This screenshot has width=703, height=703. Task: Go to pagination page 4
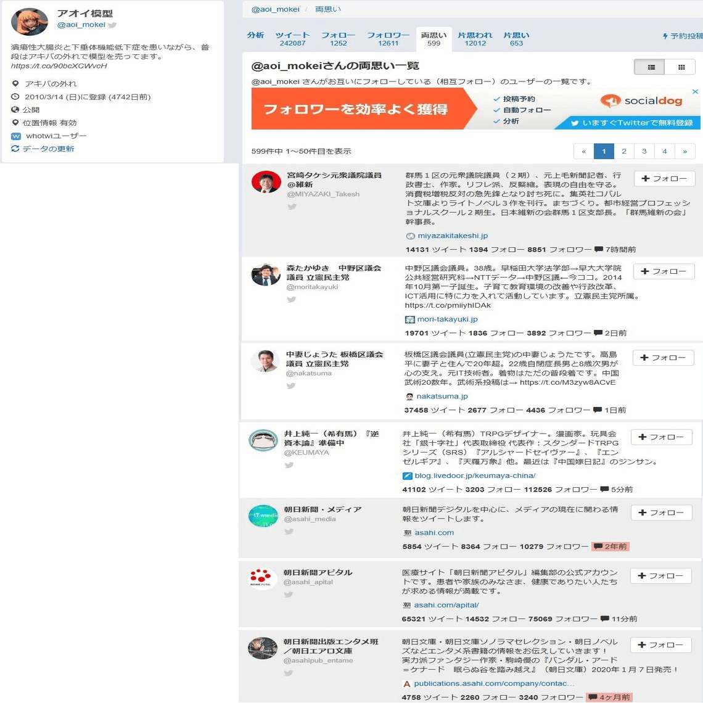tap(664, 152)
